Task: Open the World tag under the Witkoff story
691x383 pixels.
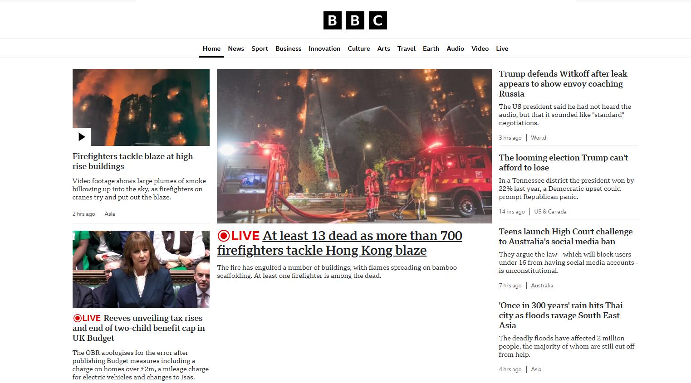Action: pyautogui.click(x=539, y=138)
